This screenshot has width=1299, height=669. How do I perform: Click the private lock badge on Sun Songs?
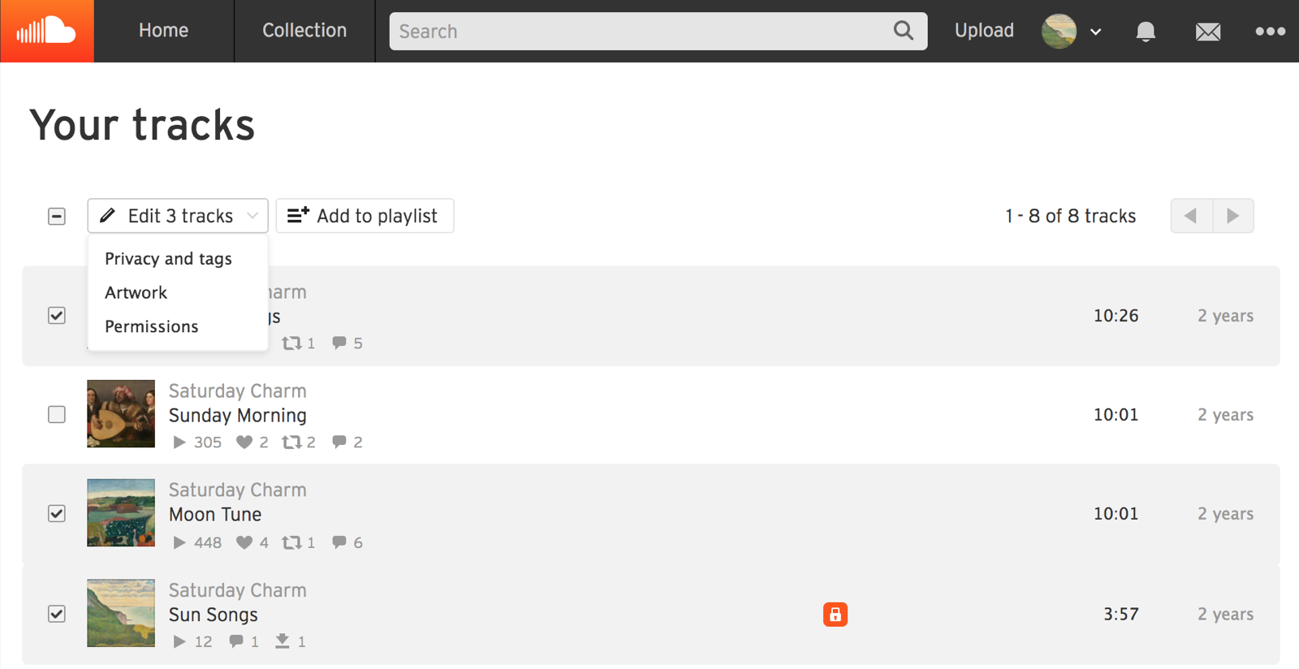[x=835, y=615]
